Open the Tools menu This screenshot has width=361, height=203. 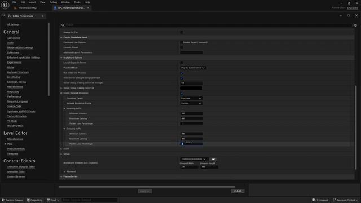[x=77, y=2]
